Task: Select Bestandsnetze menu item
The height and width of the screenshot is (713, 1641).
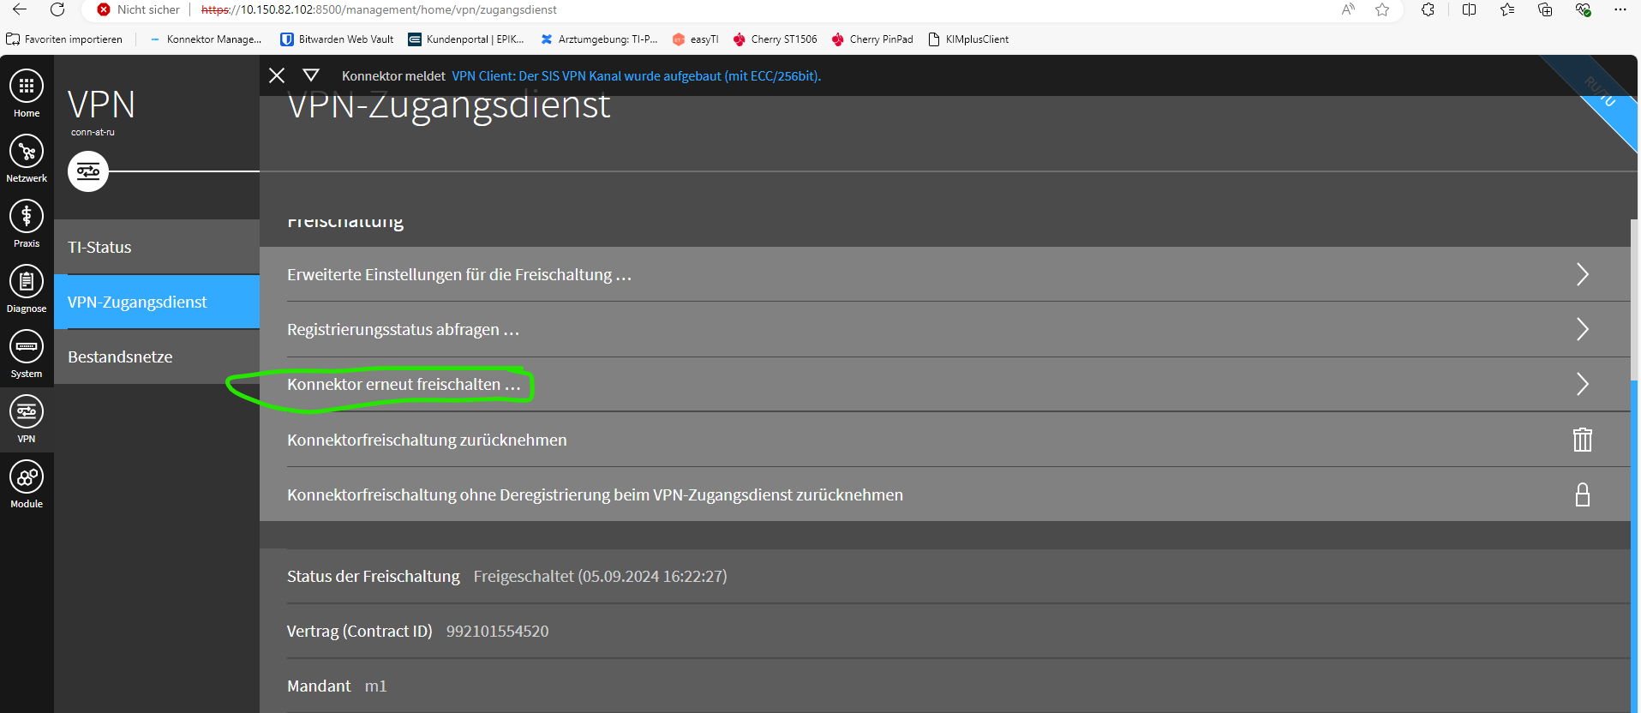Action: [120, 356]
